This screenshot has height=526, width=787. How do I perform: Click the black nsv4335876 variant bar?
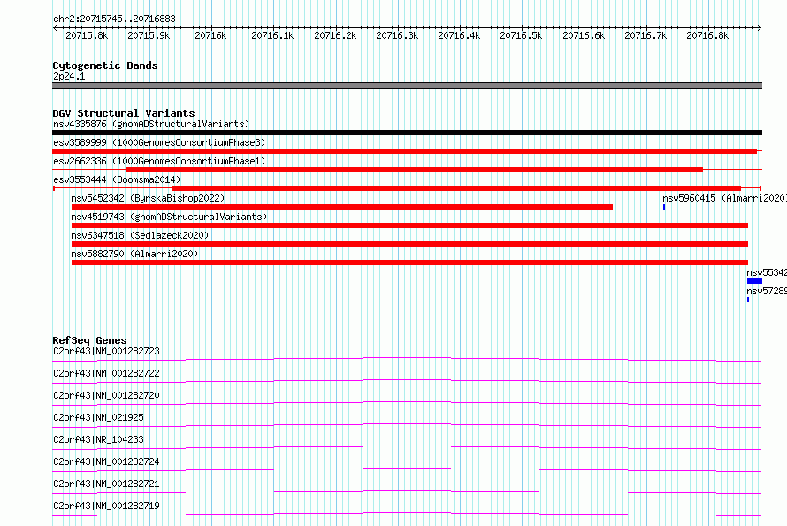tap(407, 133)
